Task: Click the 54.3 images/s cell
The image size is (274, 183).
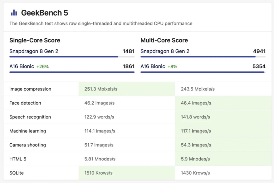Action: tap(223, 145)
